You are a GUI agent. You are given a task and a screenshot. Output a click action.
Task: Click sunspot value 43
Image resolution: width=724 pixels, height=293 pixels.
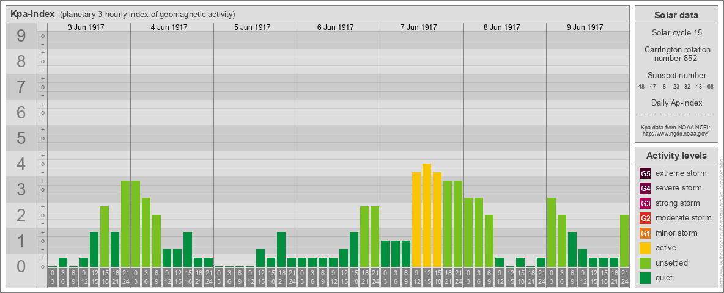coord(699,87)
